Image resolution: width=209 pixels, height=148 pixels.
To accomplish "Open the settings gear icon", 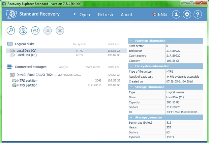I will click(x=187, y=14).
